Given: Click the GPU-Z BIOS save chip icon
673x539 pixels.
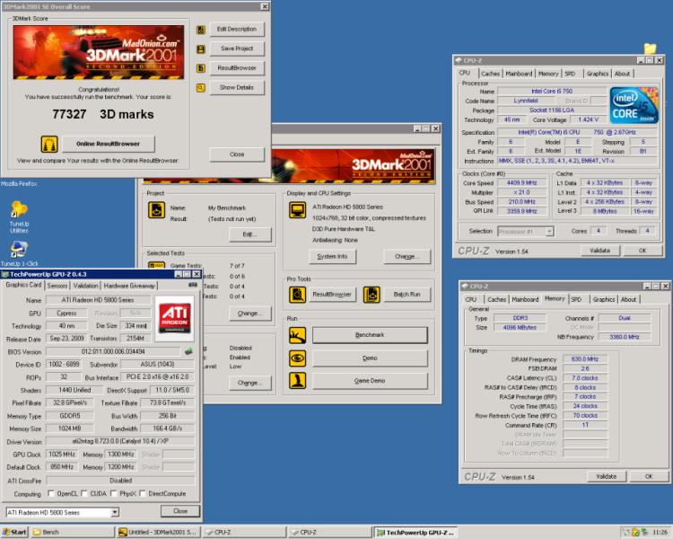Looking at the screenshot, I should (x=188, y=351).
